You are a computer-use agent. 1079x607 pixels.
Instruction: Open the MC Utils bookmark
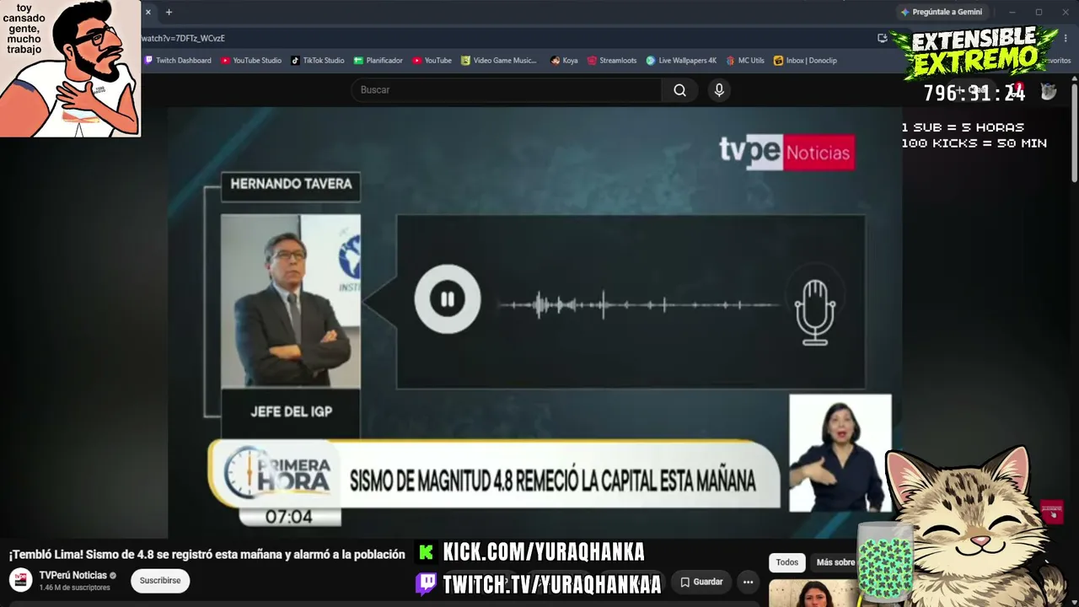click(x=745, y=61)
